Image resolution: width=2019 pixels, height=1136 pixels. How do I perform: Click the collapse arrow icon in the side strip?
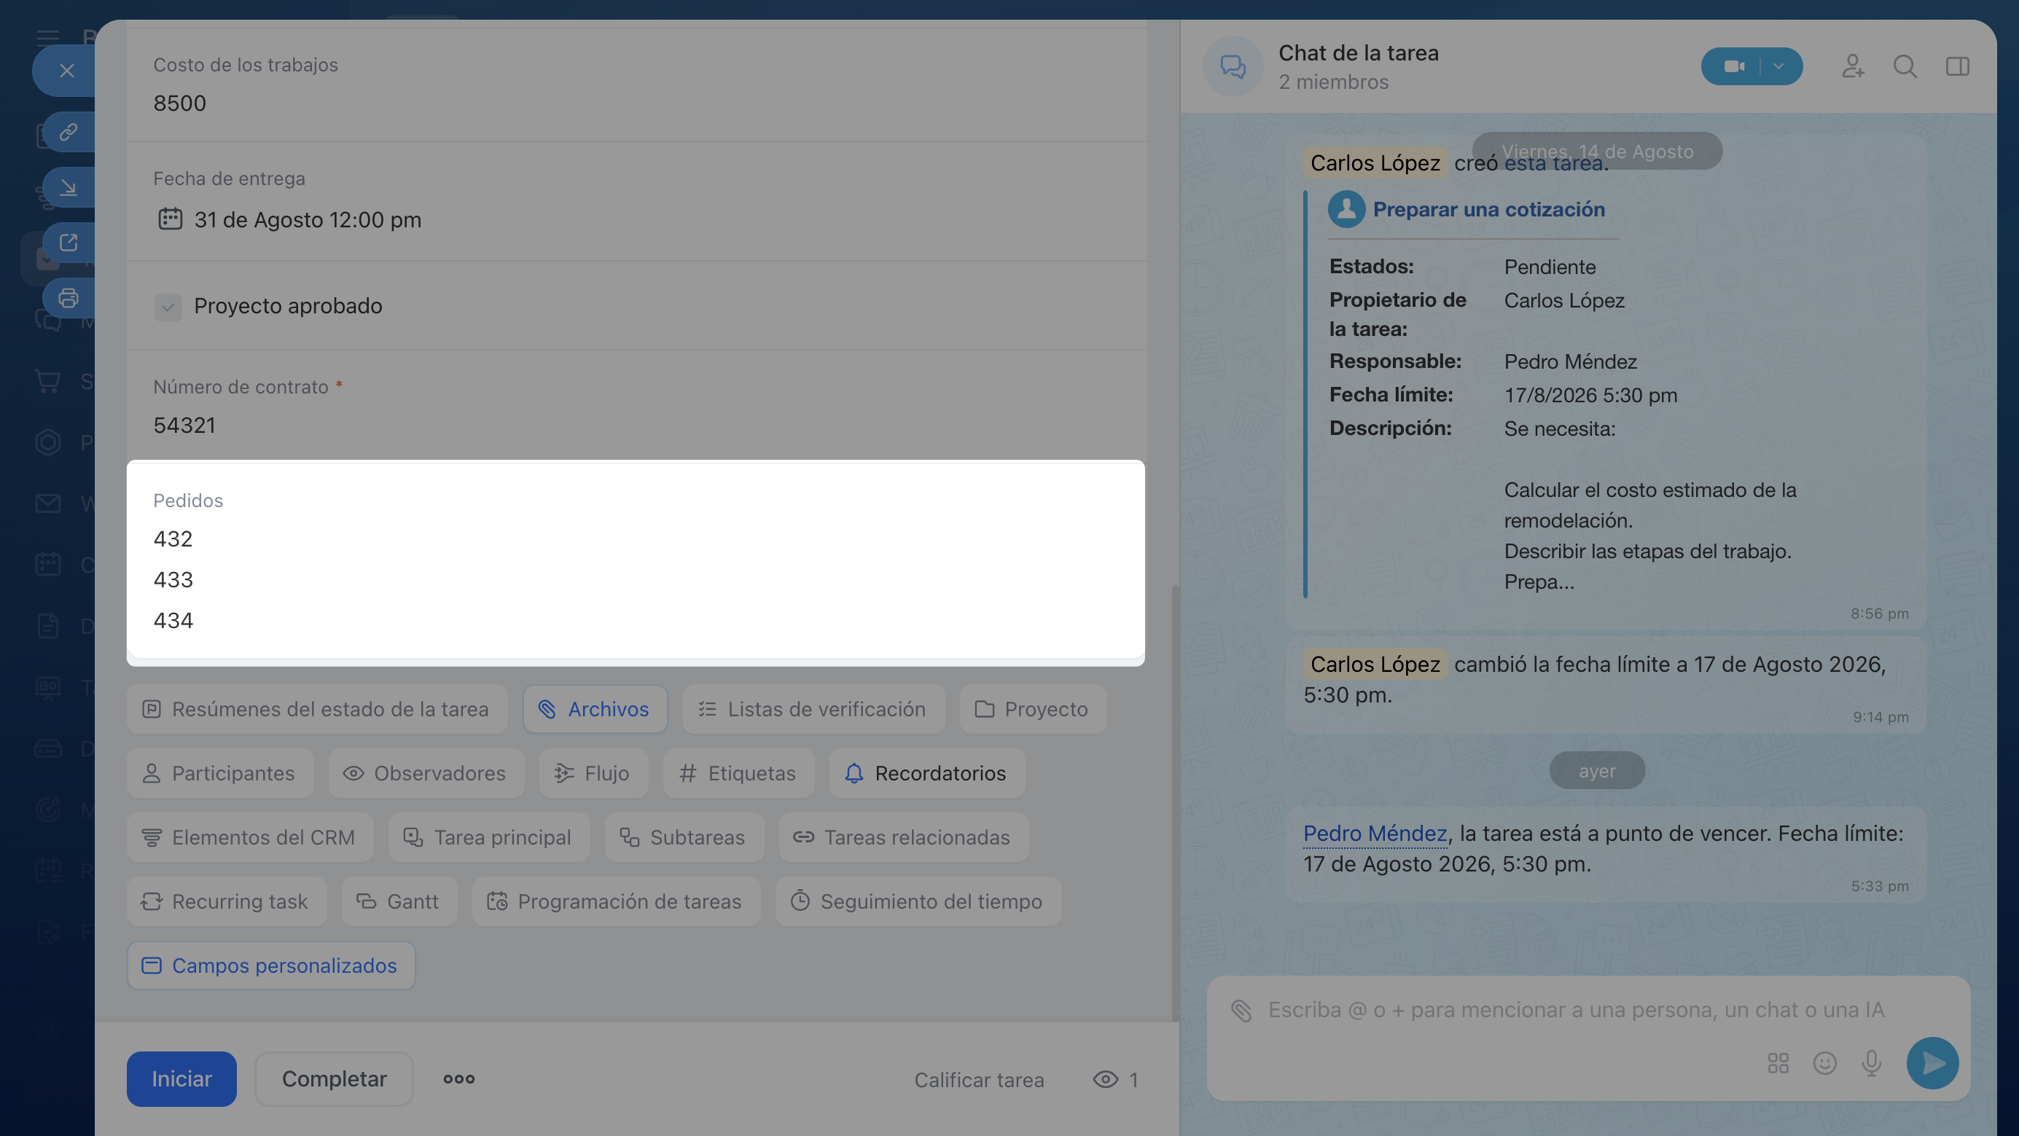tap(69, 187)
